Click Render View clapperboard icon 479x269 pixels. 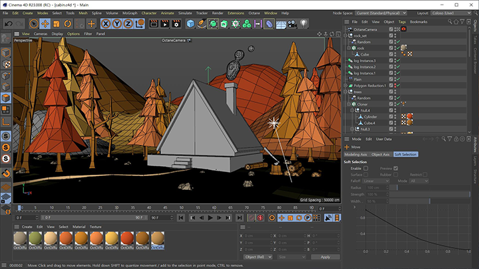(154, 23)
